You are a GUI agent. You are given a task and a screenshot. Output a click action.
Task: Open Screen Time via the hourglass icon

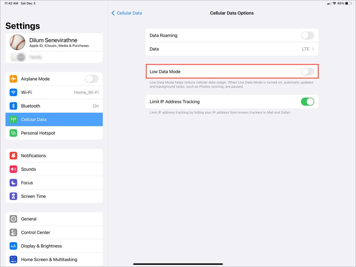pyautogui.click(x=13, y=196)
